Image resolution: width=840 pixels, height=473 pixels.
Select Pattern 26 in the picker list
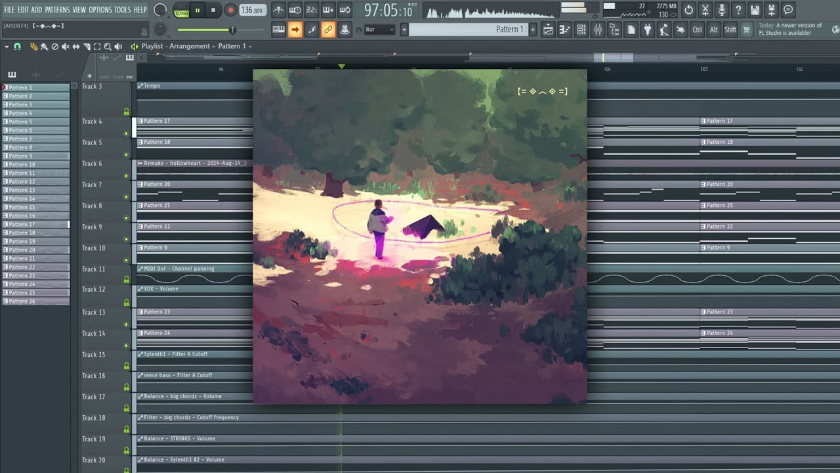[x=35, y=301]
